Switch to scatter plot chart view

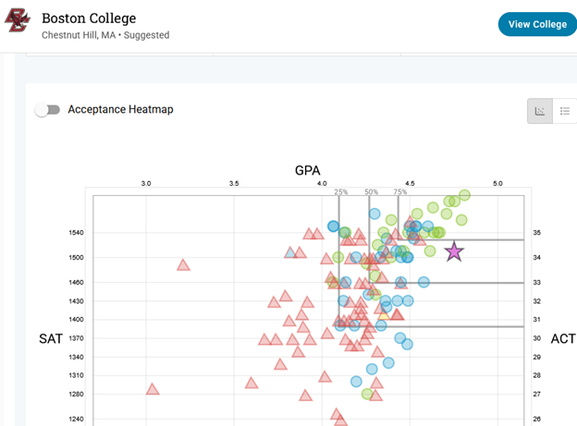point(539,111)
